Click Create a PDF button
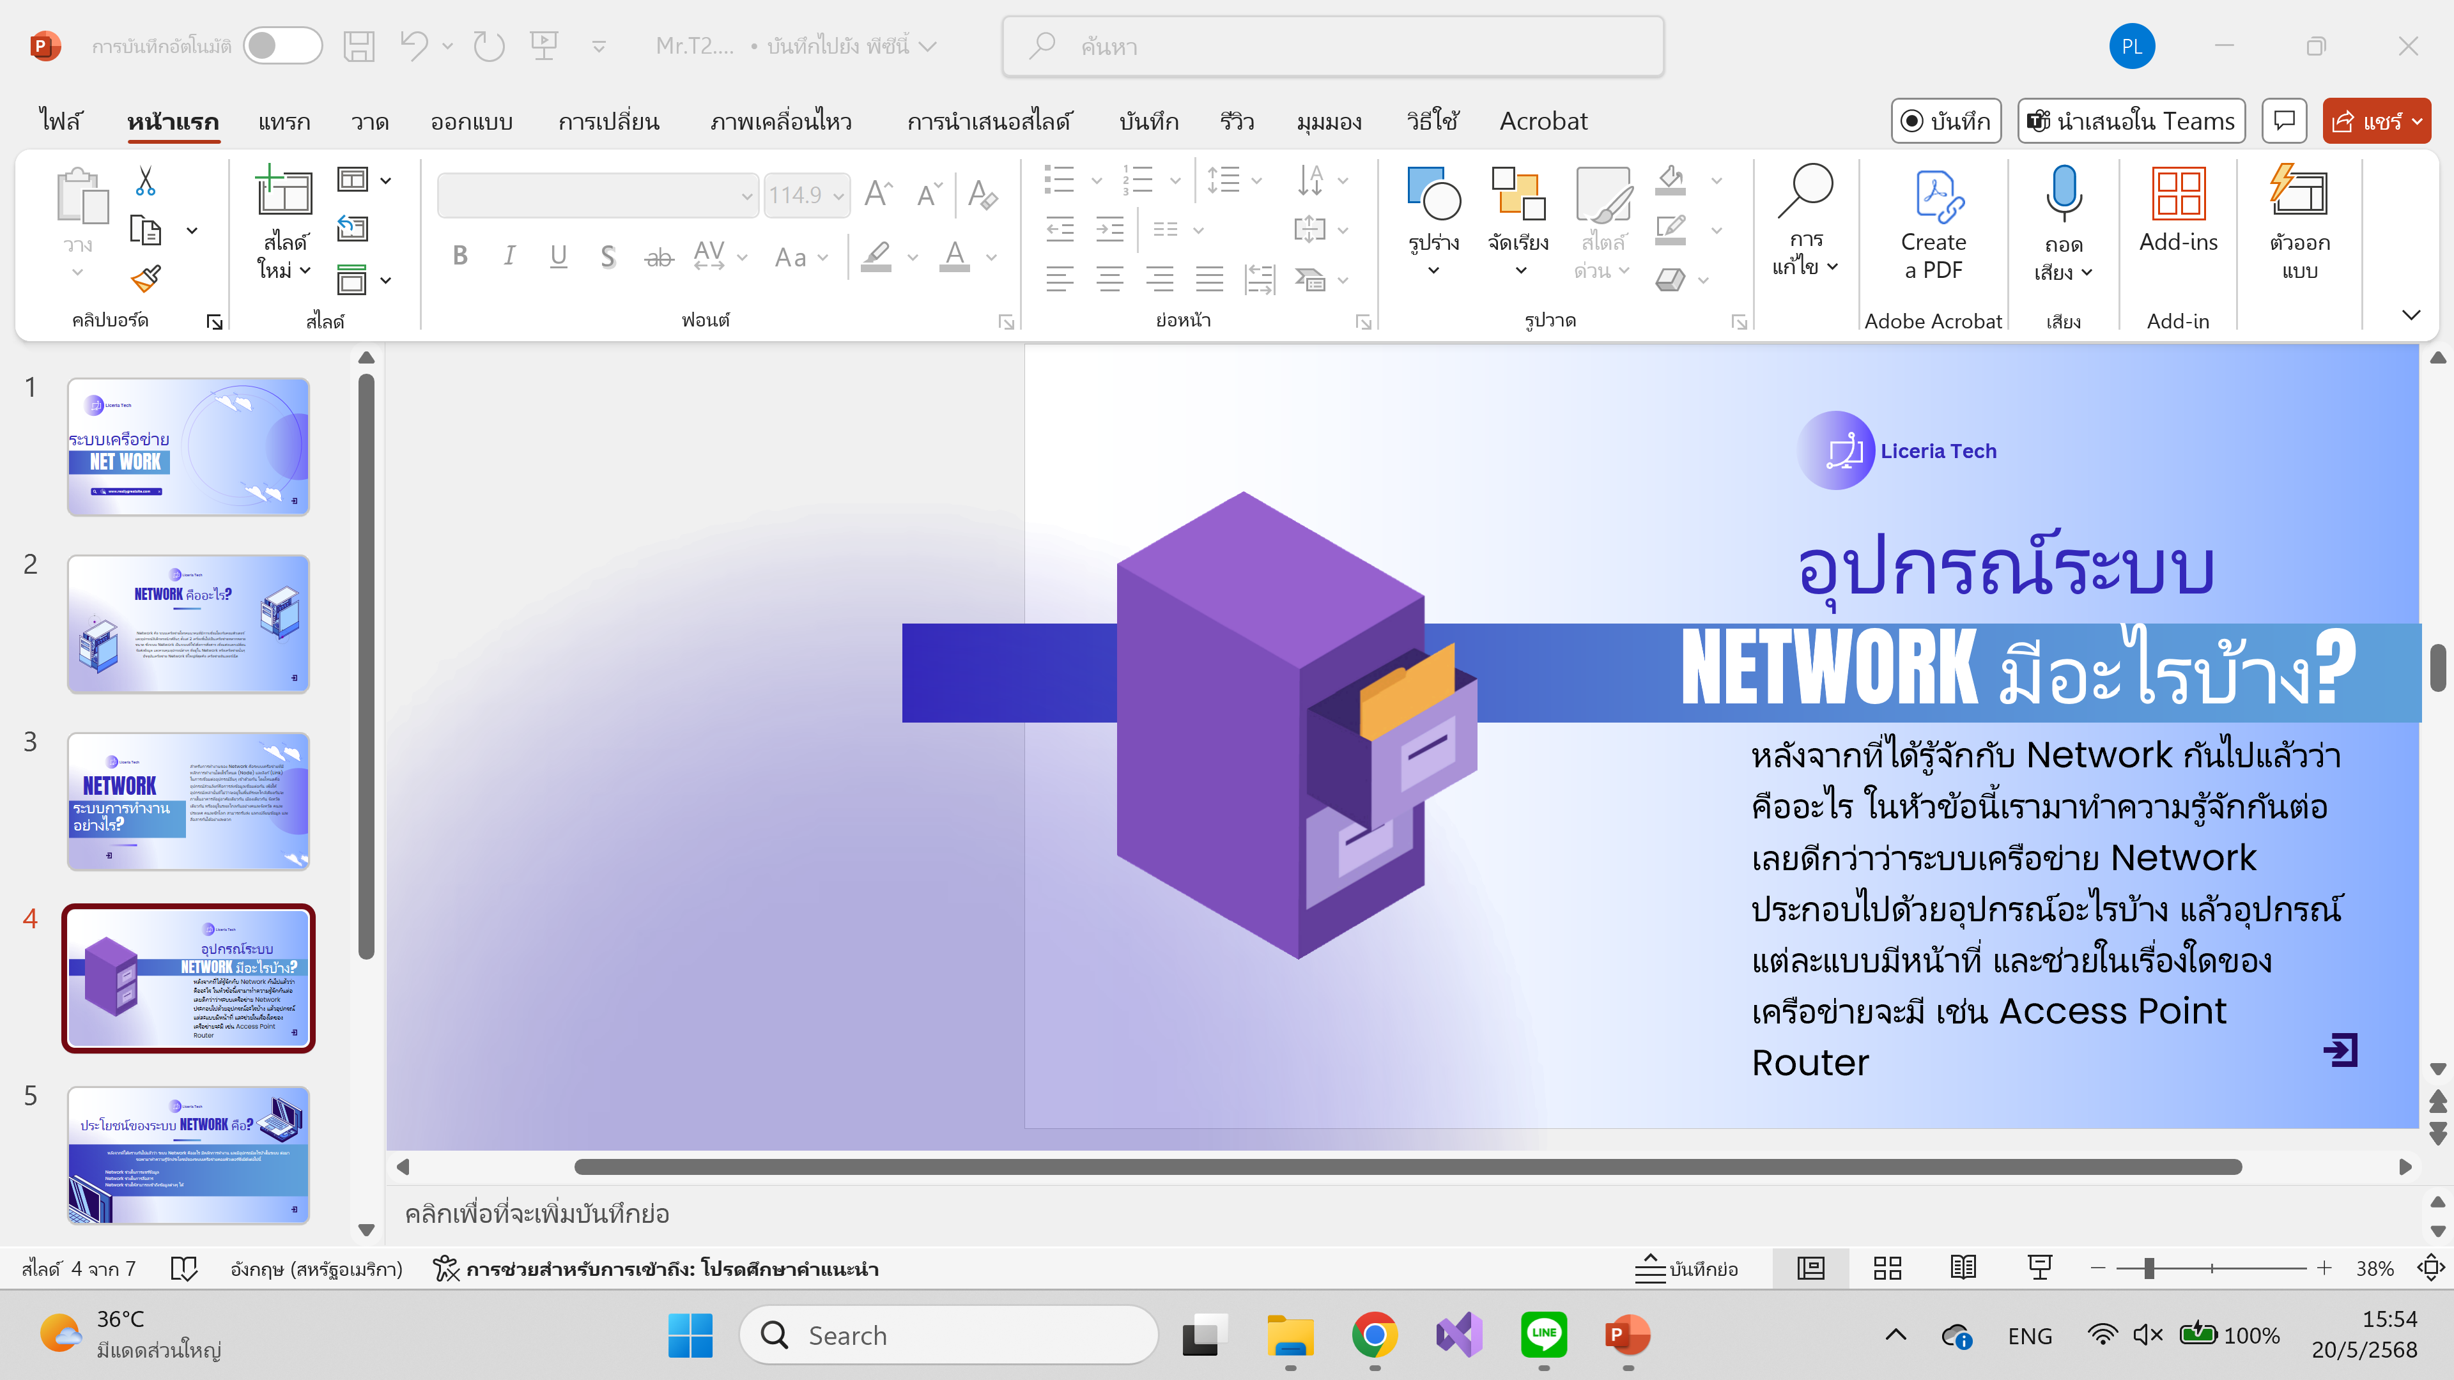The image size is (2454, 1380). click(x=1933, y=224)
